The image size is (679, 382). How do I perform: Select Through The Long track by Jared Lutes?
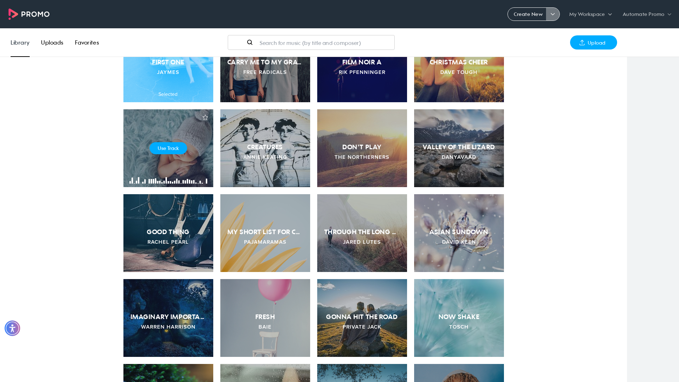pos(362,233)
